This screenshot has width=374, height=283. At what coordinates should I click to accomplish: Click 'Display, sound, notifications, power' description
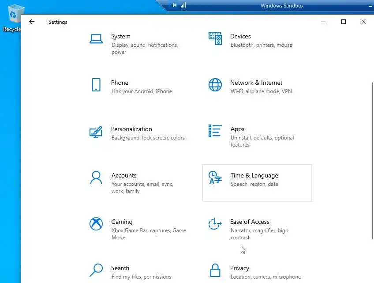(145, 49)
